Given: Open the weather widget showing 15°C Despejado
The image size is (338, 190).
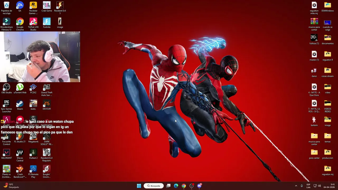Looking at the screenshot, I should click(x=11, y=186).
